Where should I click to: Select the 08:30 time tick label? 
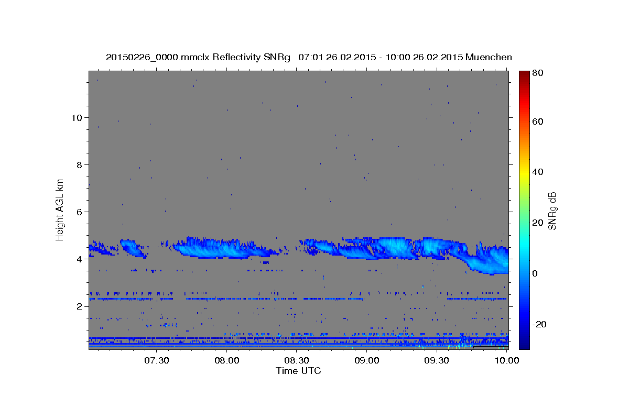[x=297, y=360]
